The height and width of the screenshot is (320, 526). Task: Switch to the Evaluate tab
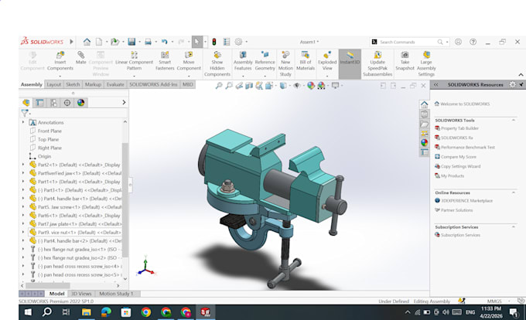coord(115,84)
